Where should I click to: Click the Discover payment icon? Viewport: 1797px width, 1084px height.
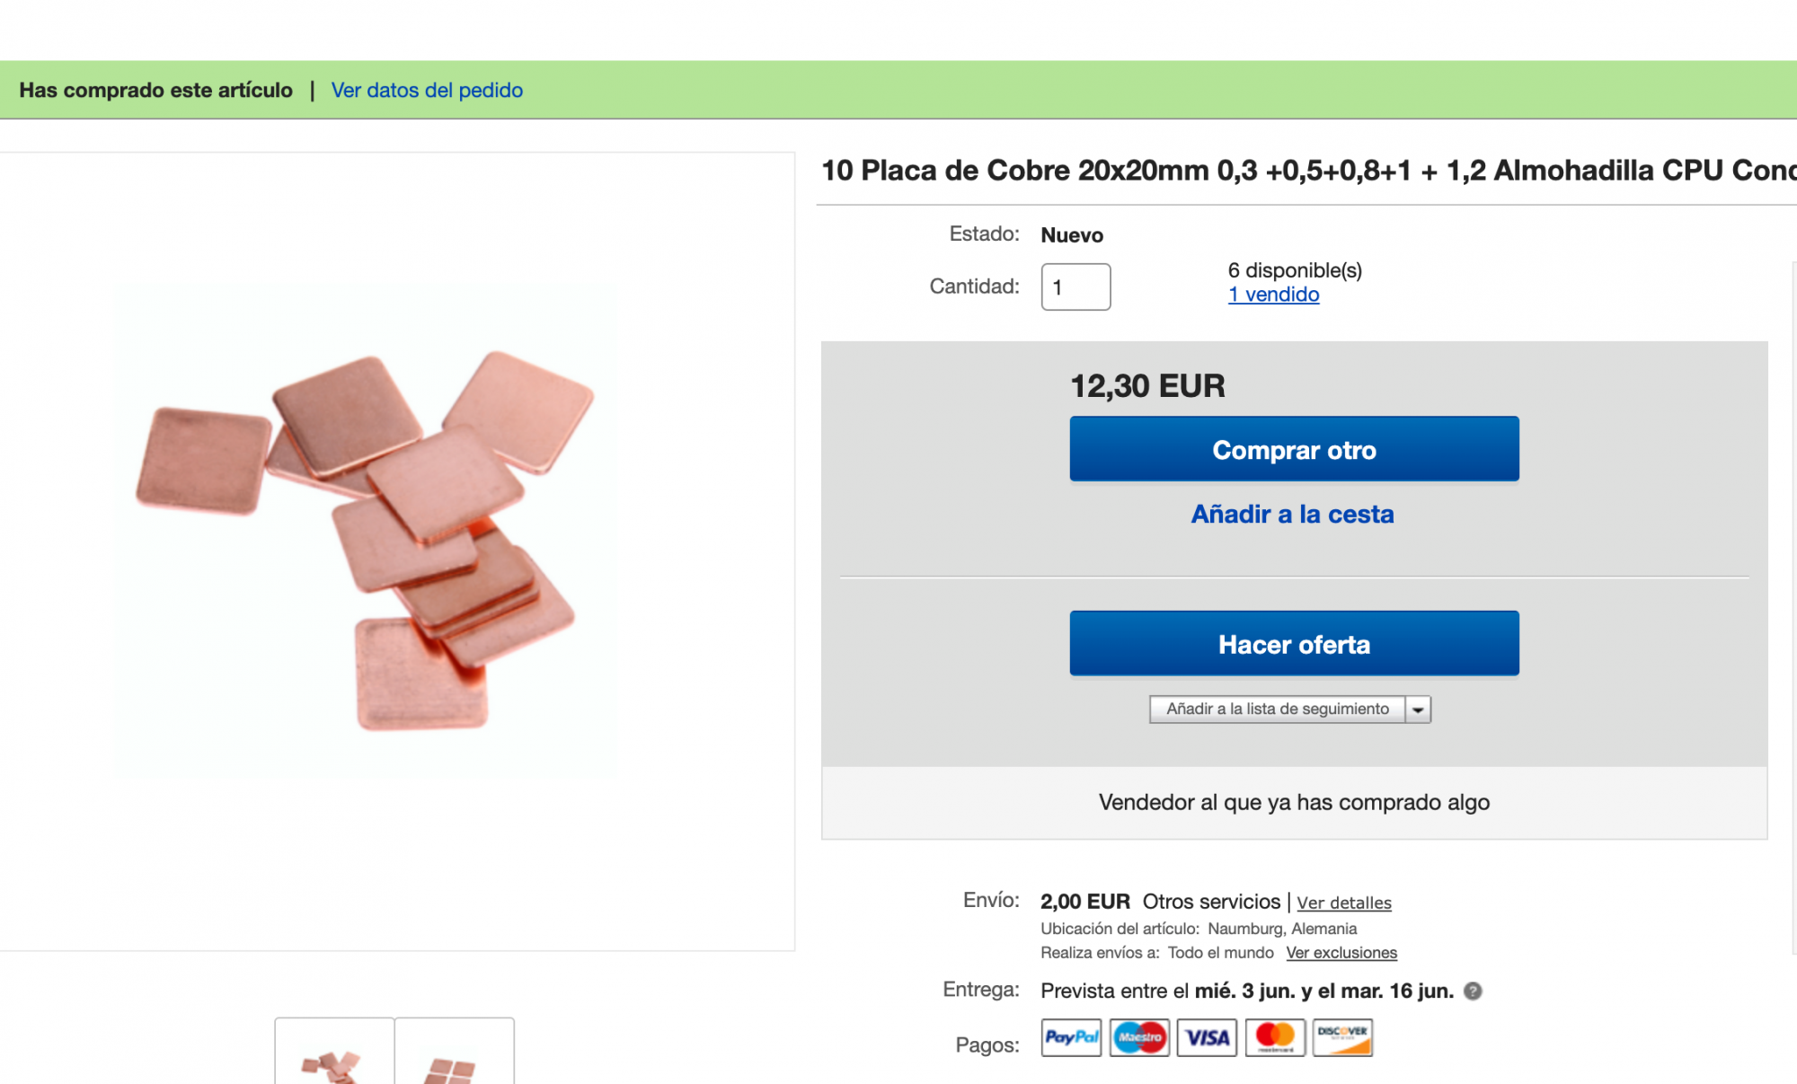(1342, 1037)
